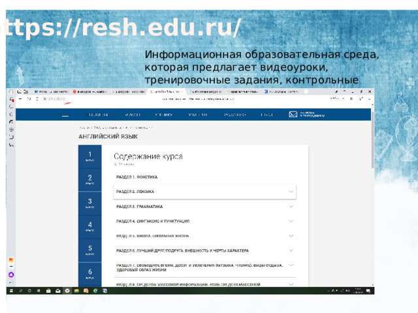Select grade 5 class tab
This screenshot has height=313, width=418.
click(90, 250)
